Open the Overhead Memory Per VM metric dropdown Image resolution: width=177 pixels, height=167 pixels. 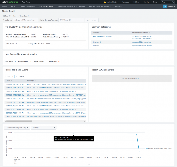(17, 128)
